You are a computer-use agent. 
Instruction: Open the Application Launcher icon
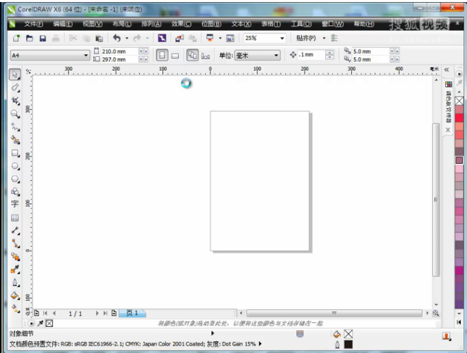pos(210,38)
